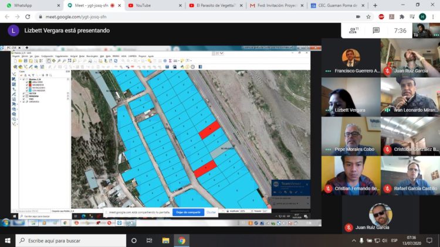Select Lizbett Vergara's video tile

click(x=351, y=96)
